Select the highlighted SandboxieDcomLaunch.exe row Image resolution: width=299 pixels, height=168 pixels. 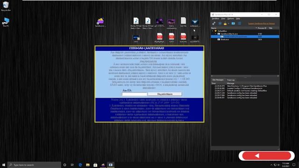pyautogui.click(x=245, y=36)
